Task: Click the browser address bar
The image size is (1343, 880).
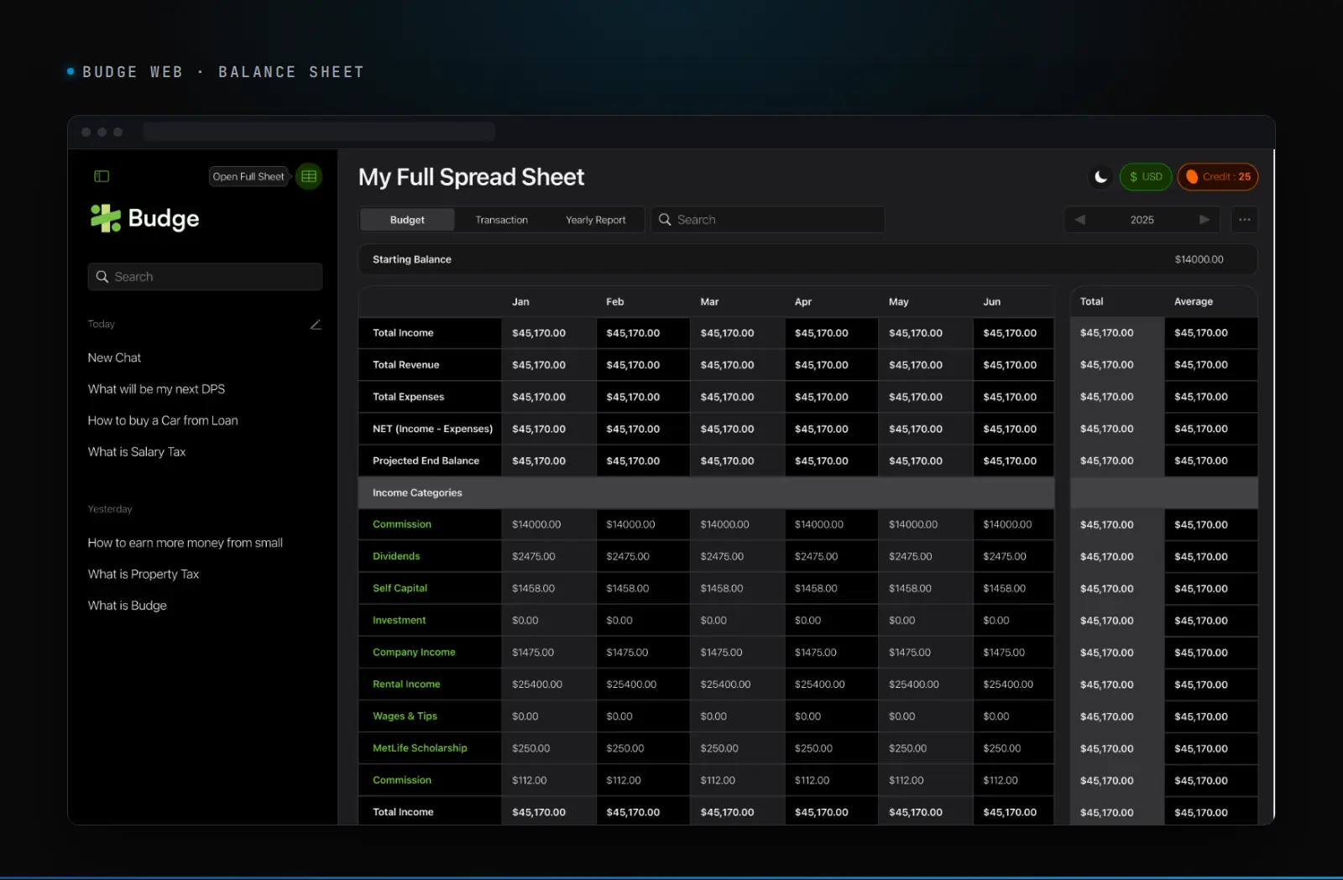Action: point(319,132)
